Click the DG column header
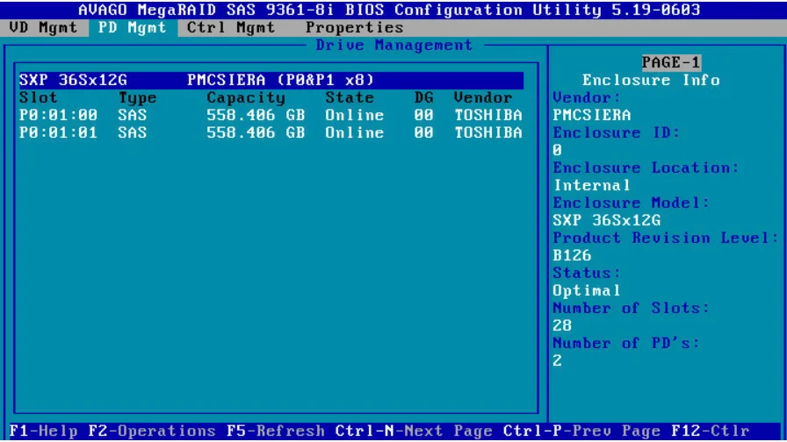 (x=423, y=97)
